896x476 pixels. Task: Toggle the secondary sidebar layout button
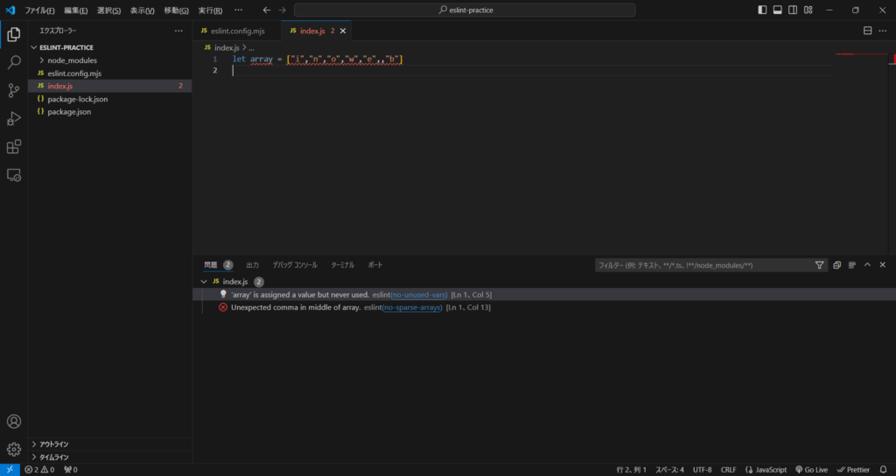point(792,10)
